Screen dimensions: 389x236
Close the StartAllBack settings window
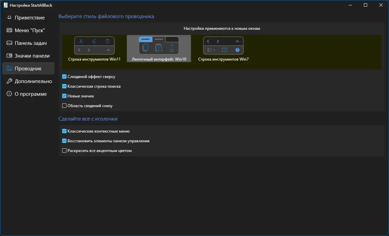pyautogui.click(x=381, y=5)
